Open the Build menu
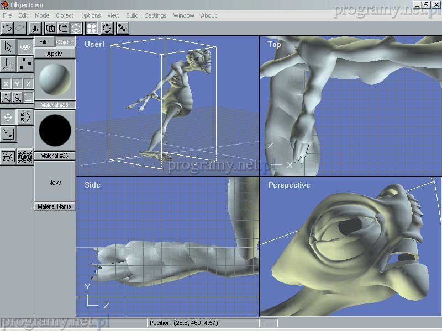This screenshot has width=442, height=331. tap(132, 15)
